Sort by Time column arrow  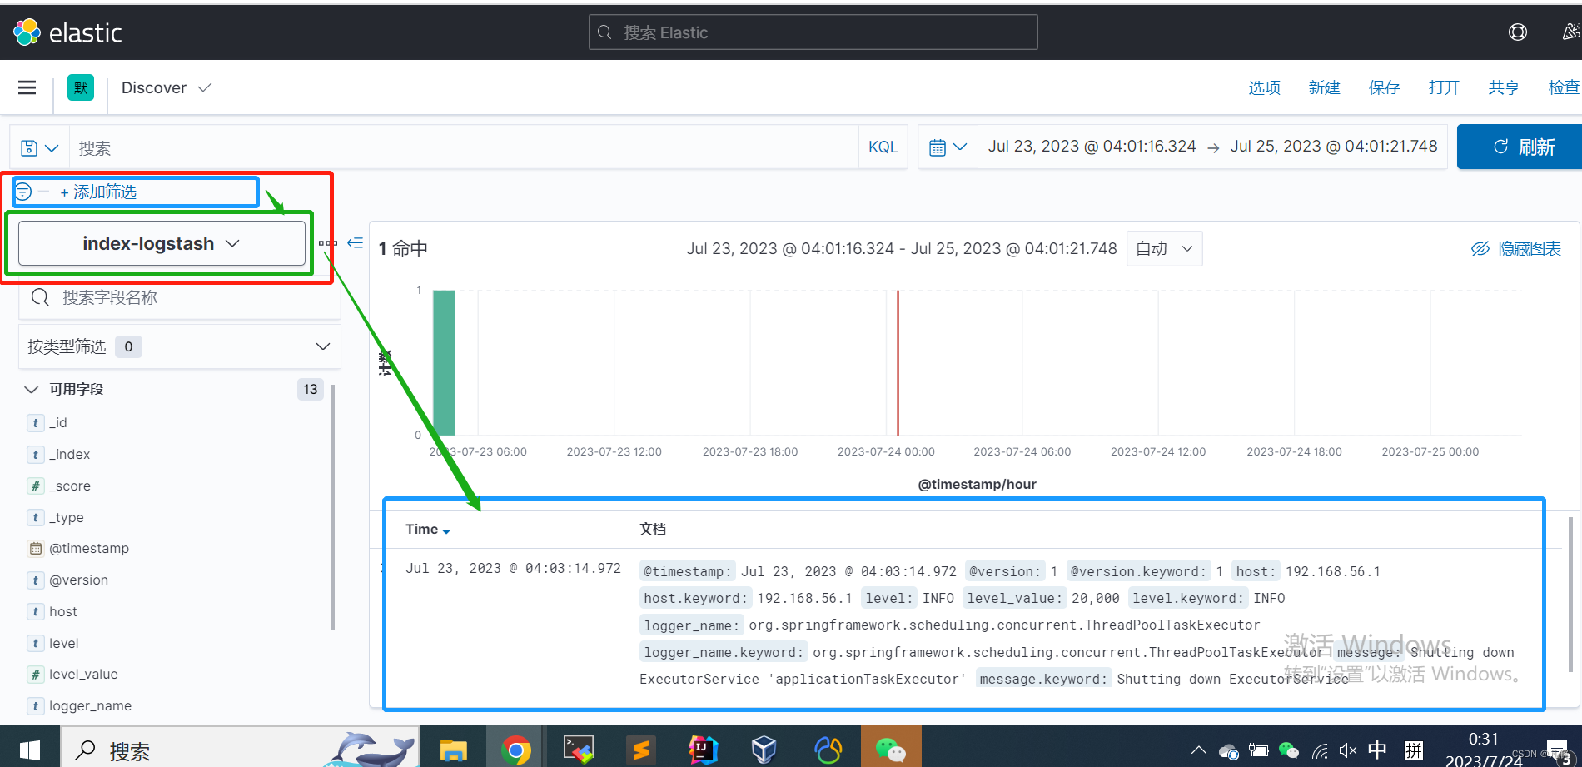point(447,530)
